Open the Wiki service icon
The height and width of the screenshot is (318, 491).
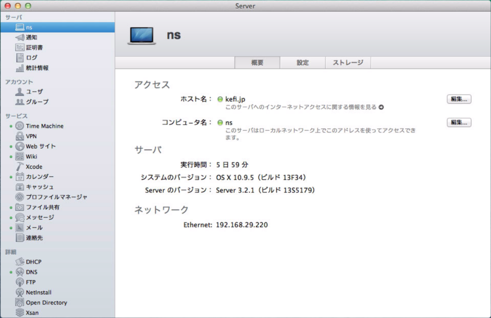click(19, 156)
